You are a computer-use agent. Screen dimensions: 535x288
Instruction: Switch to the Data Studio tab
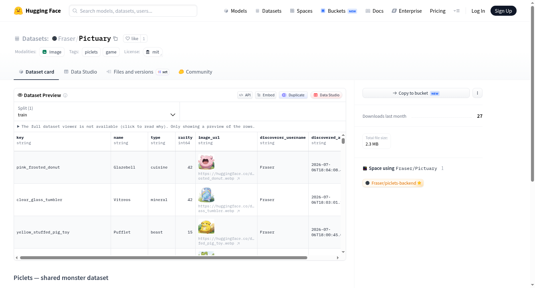(x=81, y=72)
